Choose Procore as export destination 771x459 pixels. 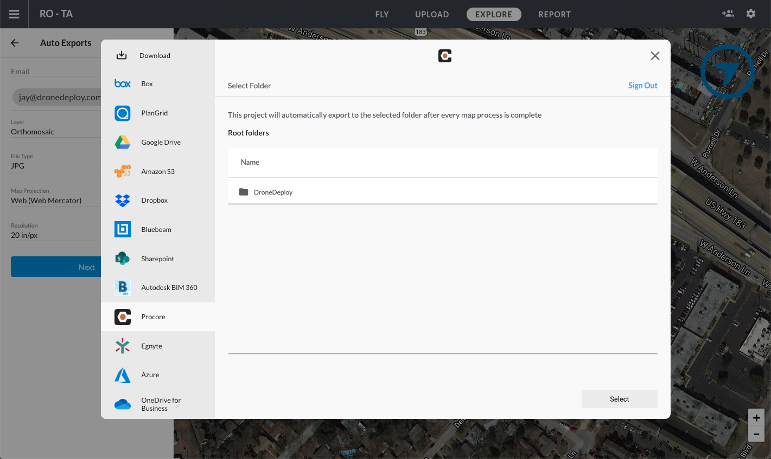[158, 316]
